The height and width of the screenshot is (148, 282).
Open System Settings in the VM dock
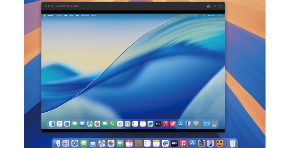click(196, 124)
